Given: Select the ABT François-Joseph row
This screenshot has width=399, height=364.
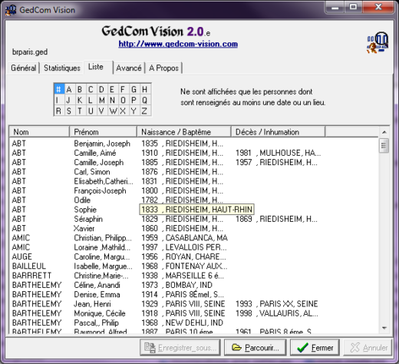Looking at the screenshot, I should click(x=193, y=191).
